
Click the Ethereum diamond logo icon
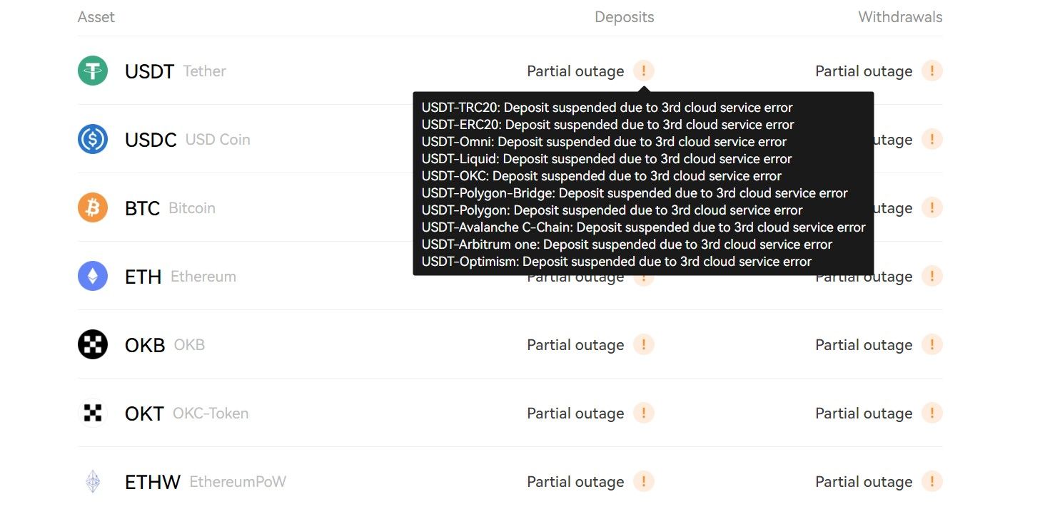93,276
